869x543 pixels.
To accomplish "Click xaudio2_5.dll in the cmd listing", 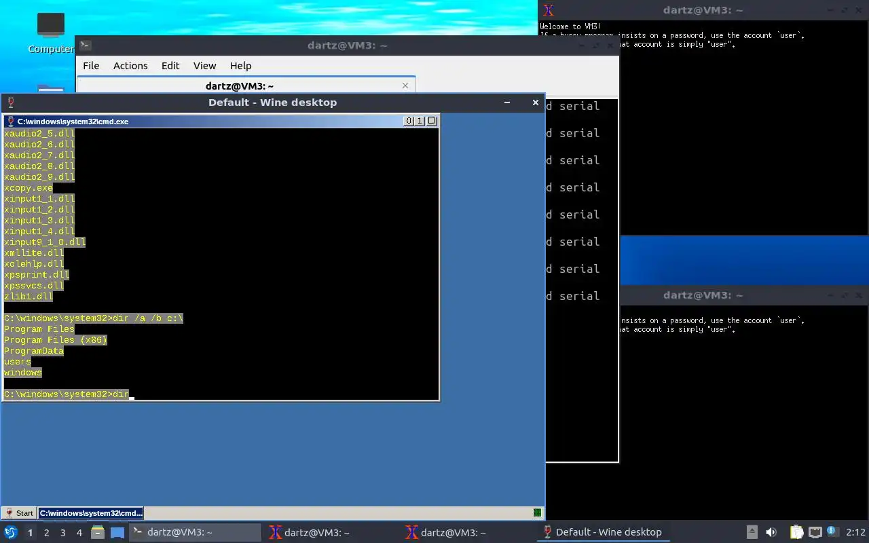I will (x=39, y=134).
